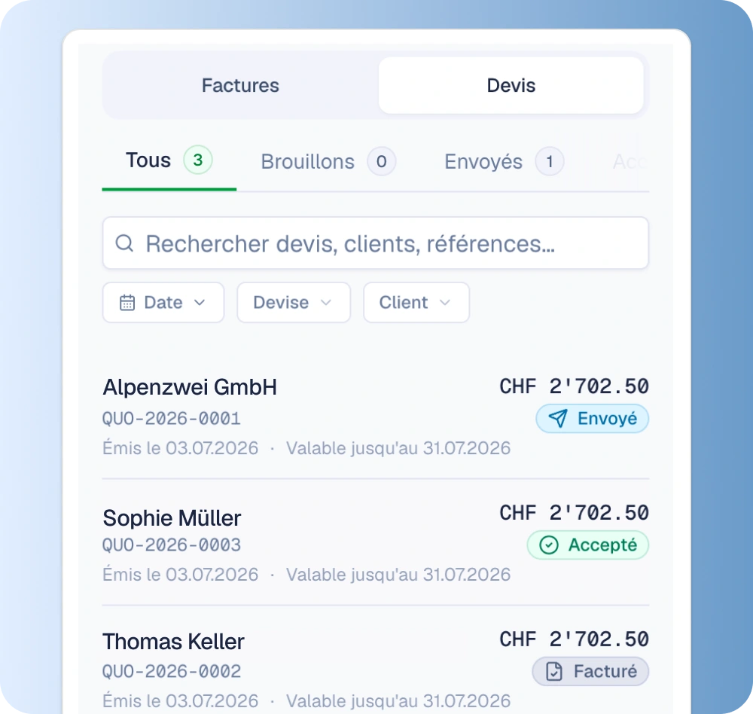
Task: Show the Tous quotes filter
Action: coord(169,160)
